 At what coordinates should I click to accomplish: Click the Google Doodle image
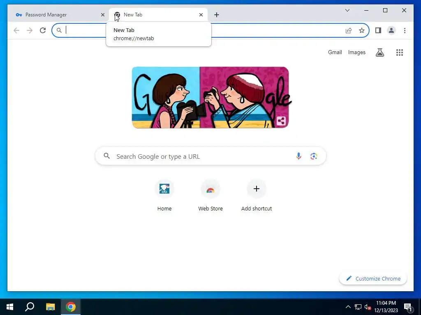pyautogui.click(x=210, y=97)
